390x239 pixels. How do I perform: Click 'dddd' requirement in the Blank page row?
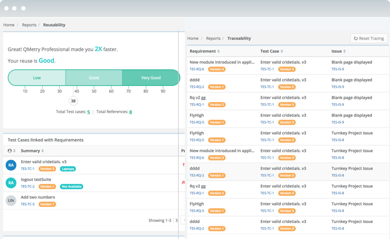(195, 80)
